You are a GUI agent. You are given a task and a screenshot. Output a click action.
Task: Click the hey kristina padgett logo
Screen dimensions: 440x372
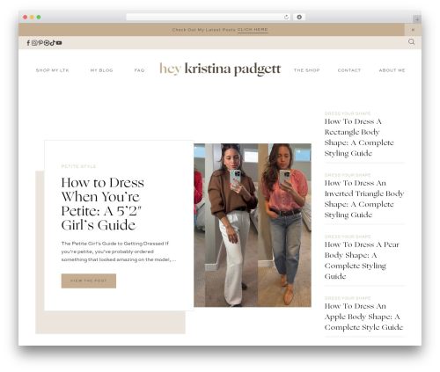(220, 69)
